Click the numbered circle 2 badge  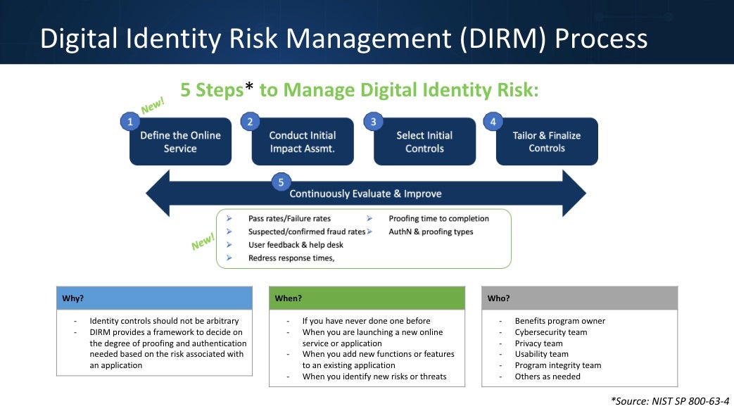251,121
